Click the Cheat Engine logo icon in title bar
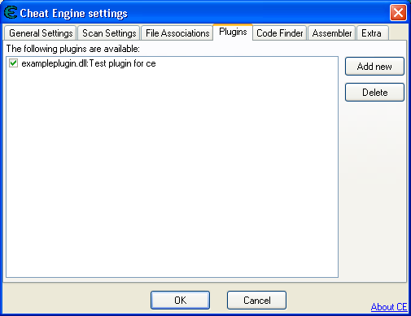The width and height of the screenshot is (411, 316). point(11,13)
